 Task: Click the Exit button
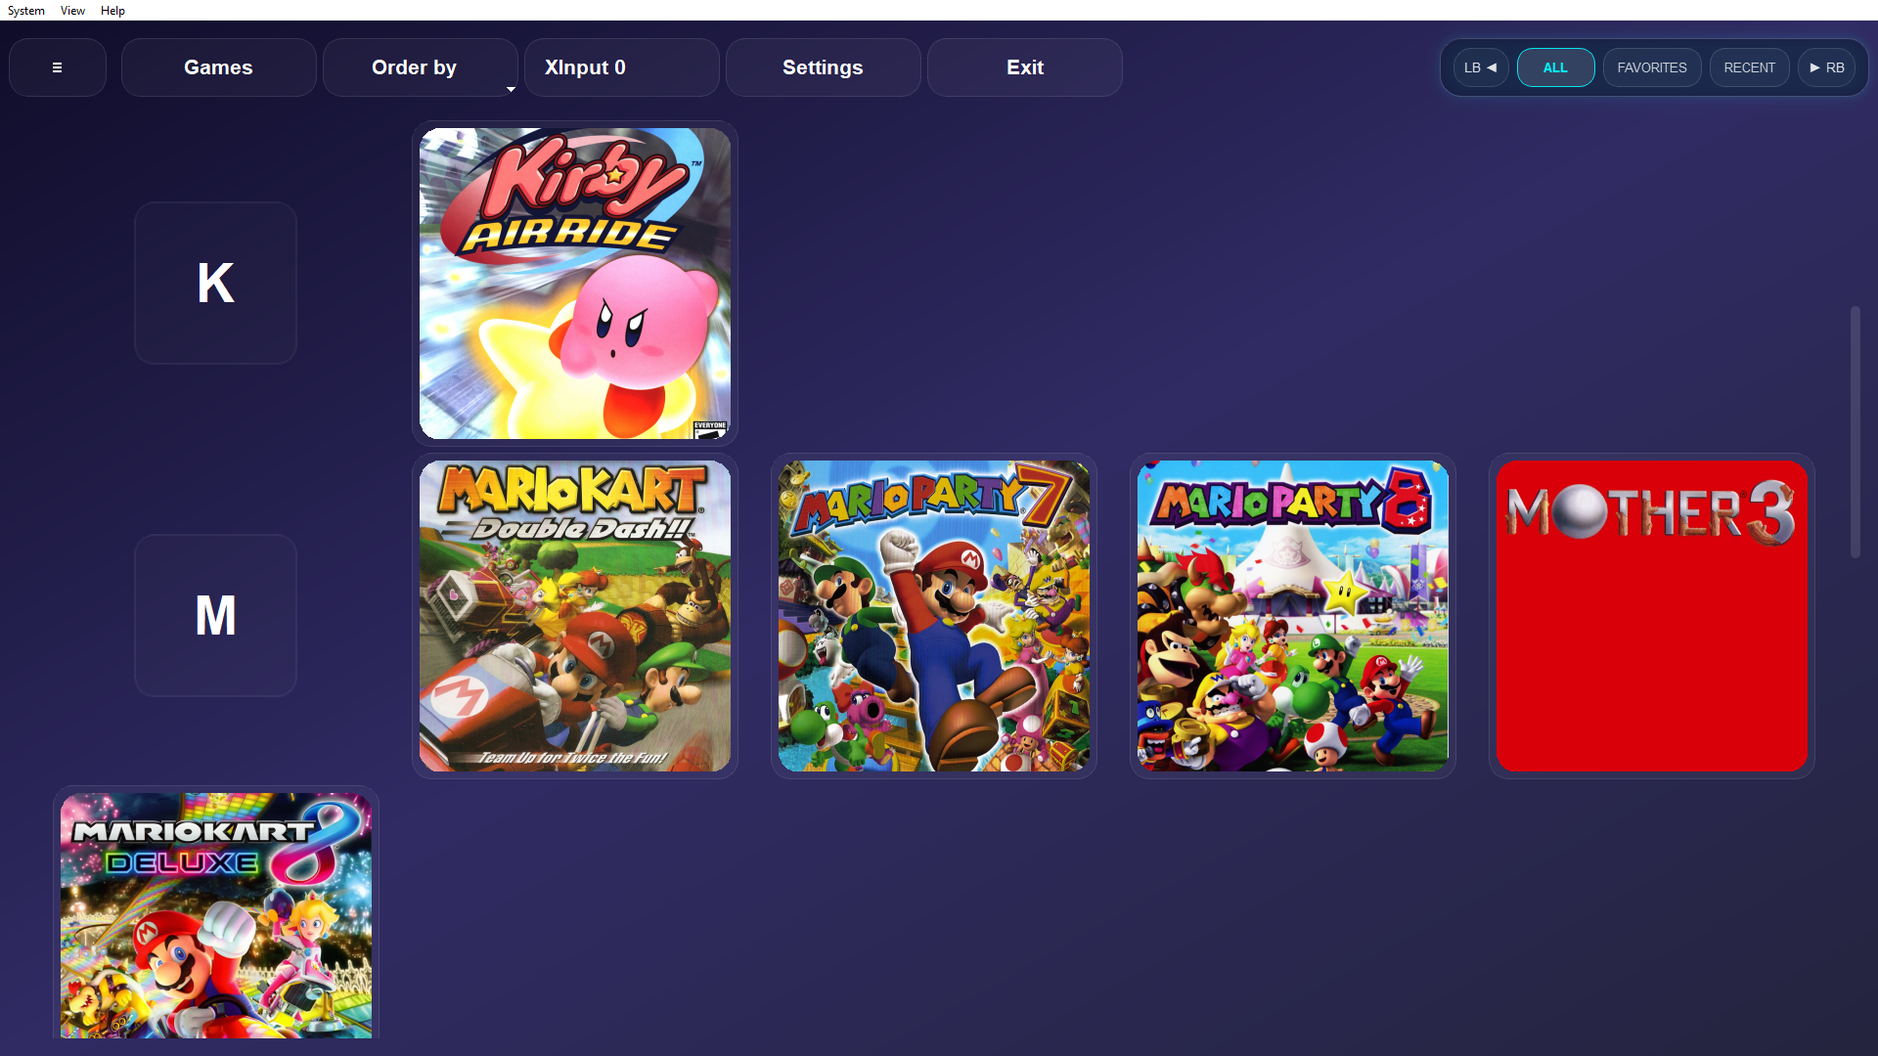[1024, 67]
